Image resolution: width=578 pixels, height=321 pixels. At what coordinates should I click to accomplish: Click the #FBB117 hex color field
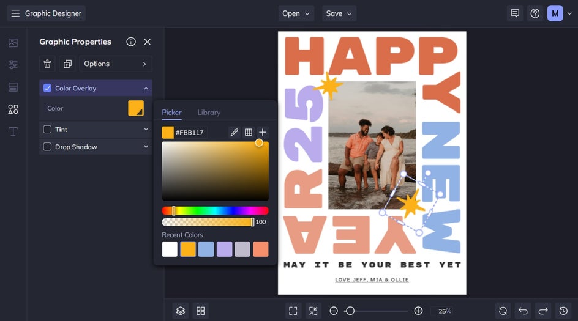[190, 133]
